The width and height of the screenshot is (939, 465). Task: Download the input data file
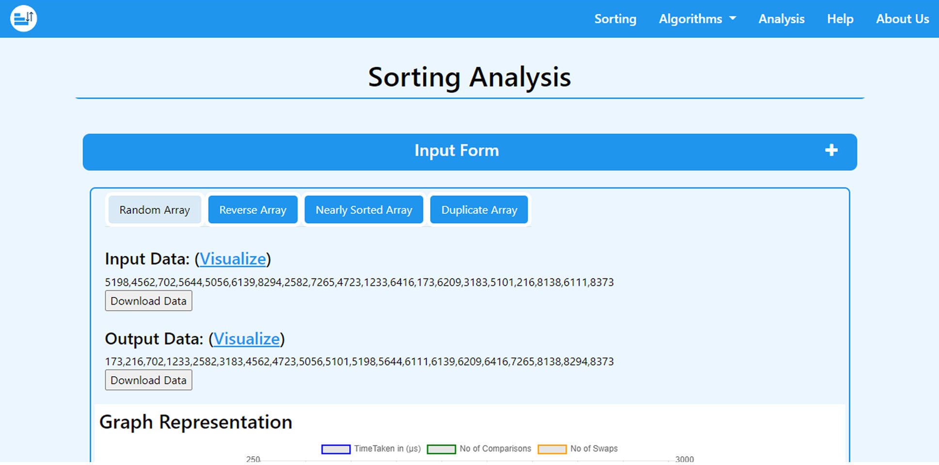pos(148,301)
